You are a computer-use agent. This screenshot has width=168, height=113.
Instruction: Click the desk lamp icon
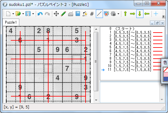(x=85, y=14)
